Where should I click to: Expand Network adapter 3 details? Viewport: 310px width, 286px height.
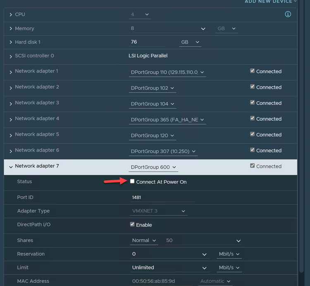pyautogui.click(x=11, y=103)
